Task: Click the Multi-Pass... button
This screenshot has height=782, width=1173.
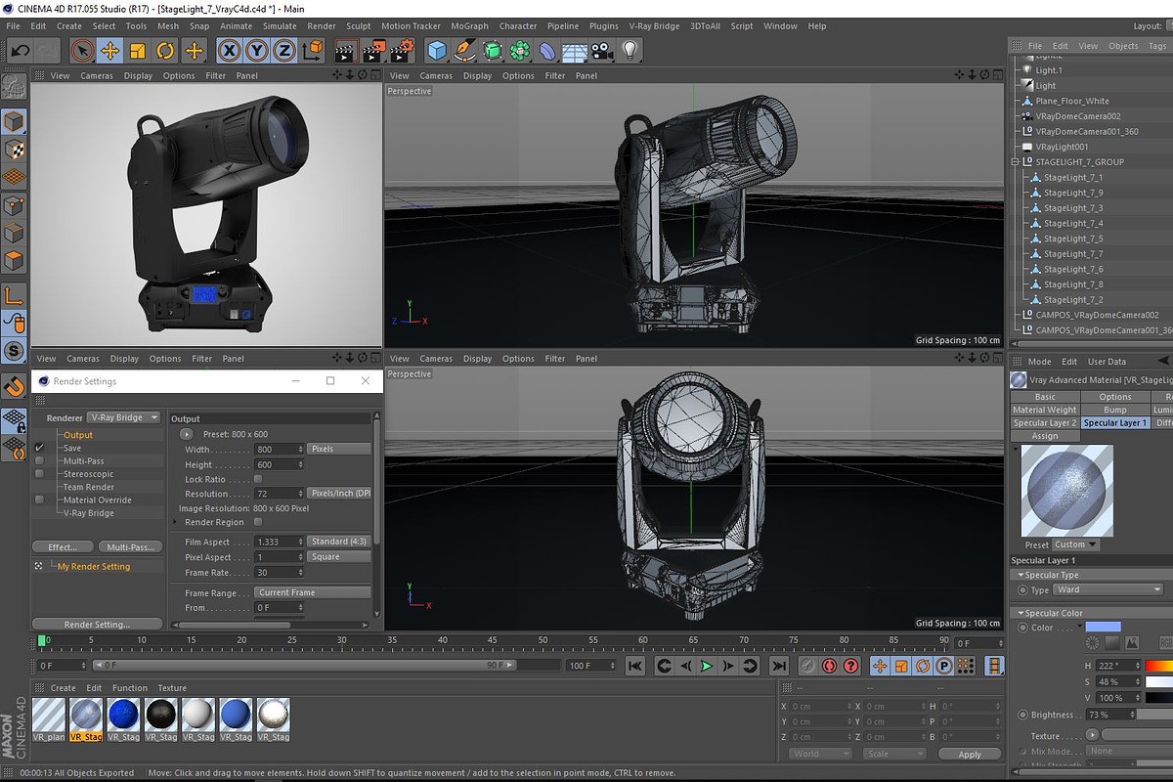Action: click(131, 547)
